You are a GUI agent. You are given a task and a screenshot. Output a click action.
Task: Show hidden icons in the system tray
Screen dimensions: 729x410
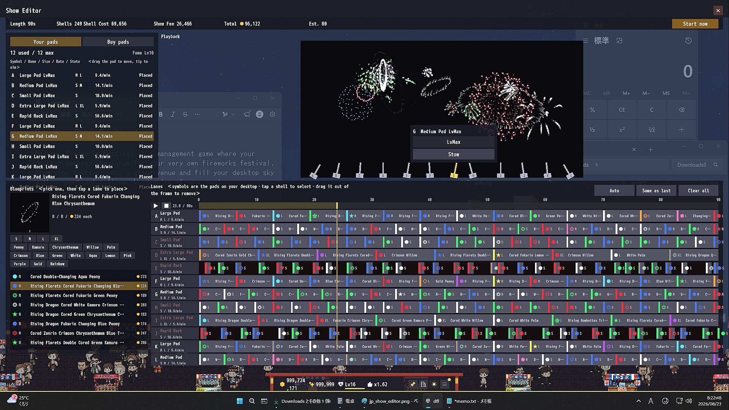639,401
